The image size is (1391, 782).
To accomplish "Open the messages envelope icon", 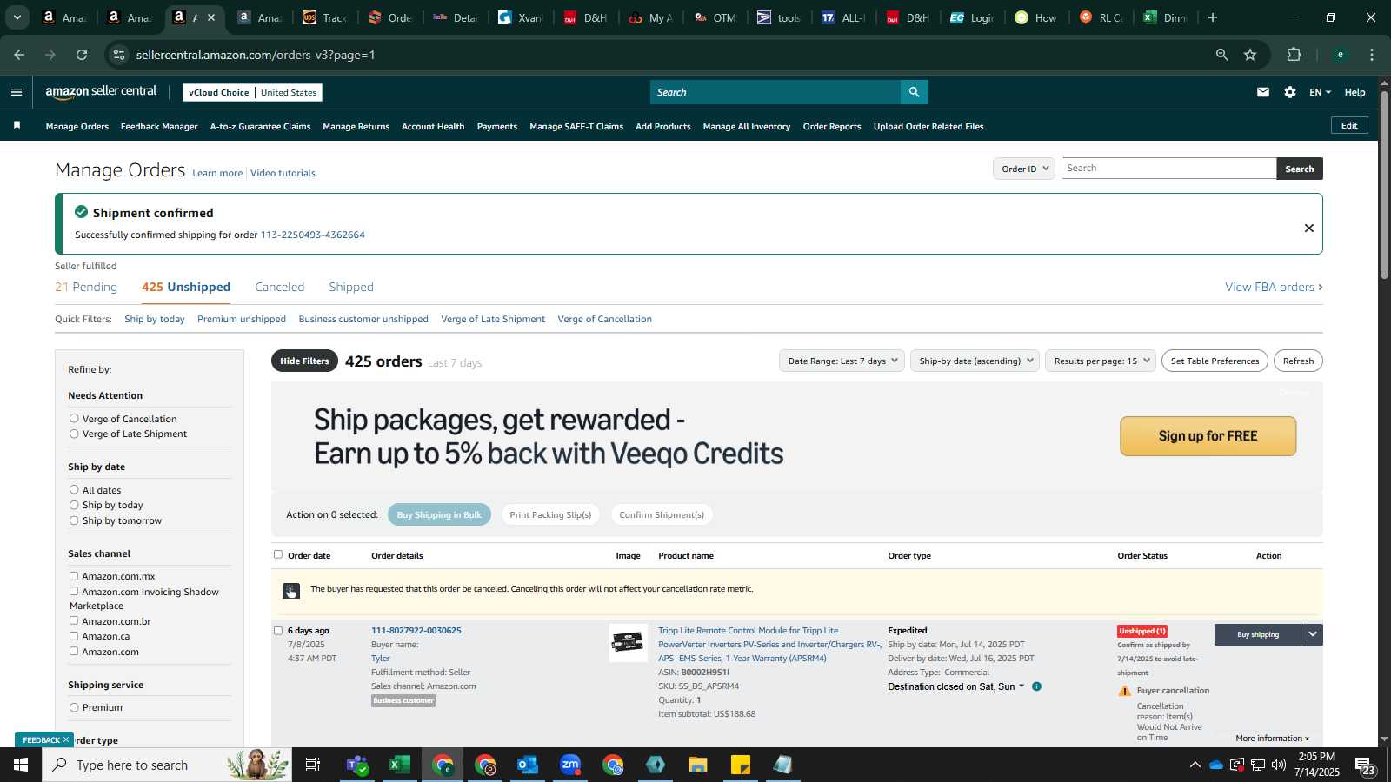I will 1262,92.
